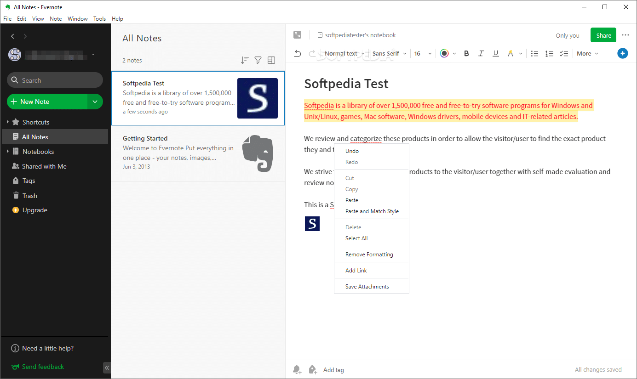Screen dimensions: 637x379
Task: Click the Undo arrow in the formatting toolbar
Action: [298, 54]
